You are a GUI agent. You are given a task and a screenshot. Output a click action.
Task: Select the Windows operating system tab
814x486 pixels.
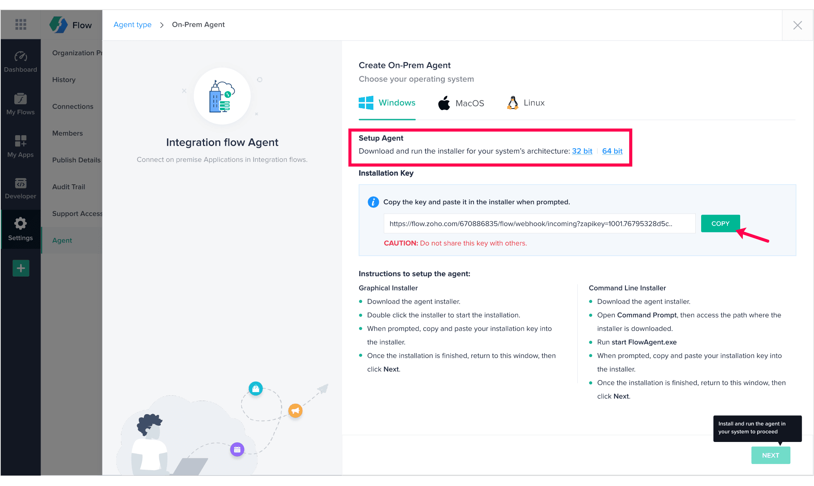tap(387, 103)
